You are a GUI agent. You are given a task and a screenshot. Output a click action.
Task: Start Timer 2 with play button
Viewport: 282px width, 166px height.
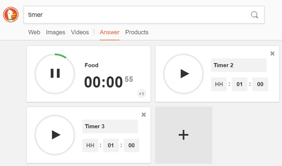(184, 74)
